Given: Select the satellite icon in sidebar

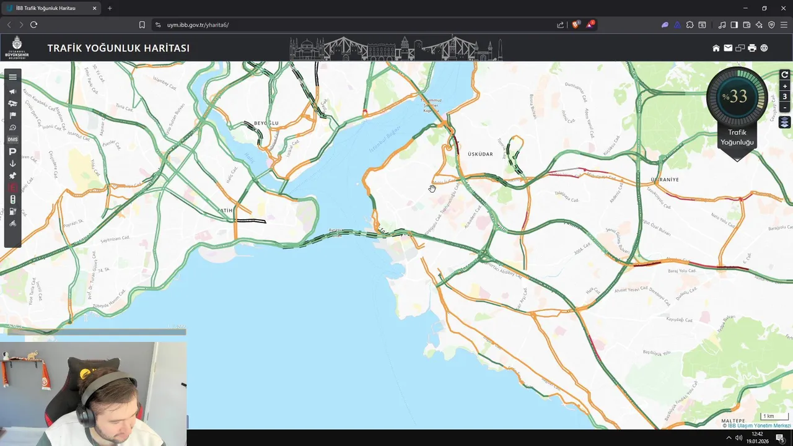Looking at the screenshot, I should click(x=12, y=176).
